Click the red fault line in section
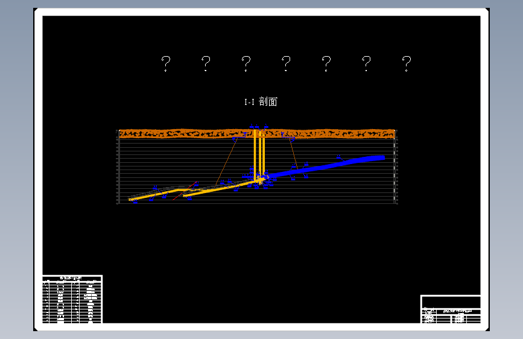 [185, 191]
